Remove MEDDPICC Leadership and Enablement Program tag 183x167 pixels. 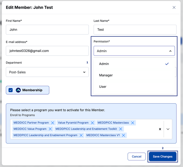pos(81,135)
